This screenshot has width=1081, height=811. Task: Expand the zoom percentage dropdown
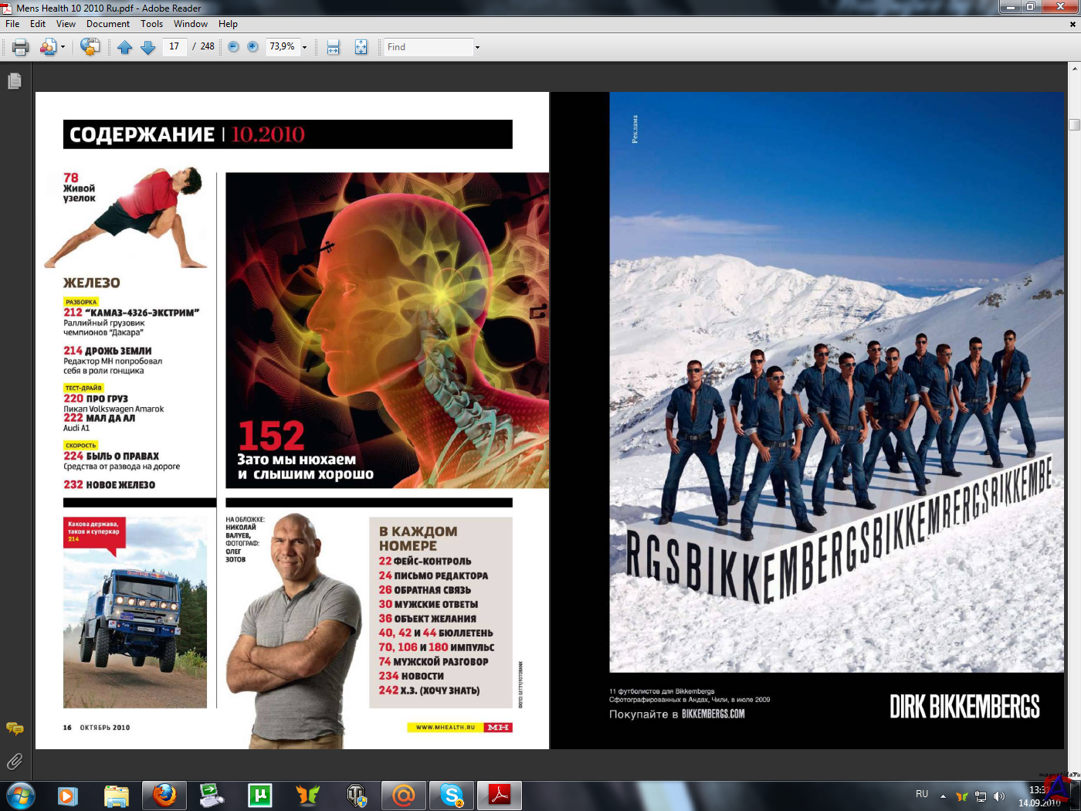[x=304, y=47]
